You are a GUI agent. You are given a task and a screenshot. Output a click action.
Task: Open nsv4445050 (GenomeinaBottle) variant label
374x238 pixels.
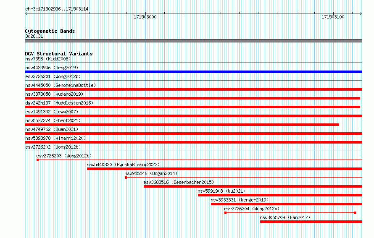pos(61,85)
